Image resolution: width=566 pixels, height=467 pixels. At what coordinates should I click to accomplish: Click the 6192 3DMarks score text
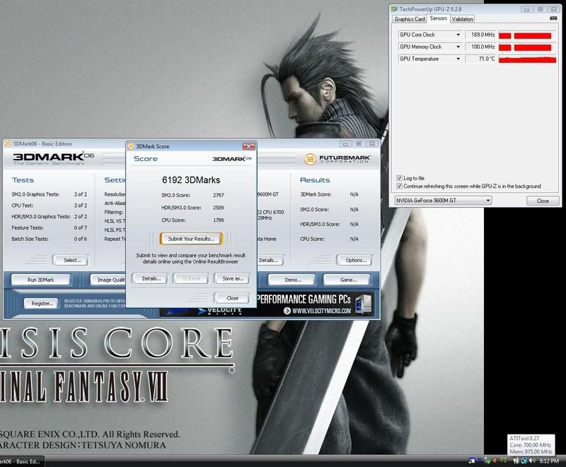pos(191,180)
